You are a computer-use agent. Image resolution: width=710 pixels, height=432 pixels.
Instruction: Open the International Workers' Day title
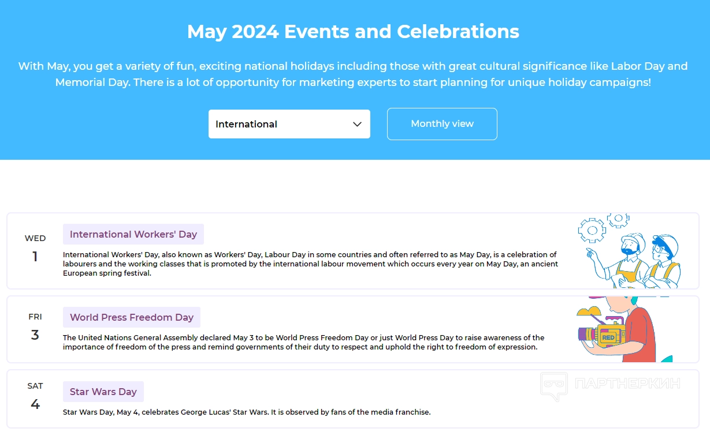[x=133, y=234]
